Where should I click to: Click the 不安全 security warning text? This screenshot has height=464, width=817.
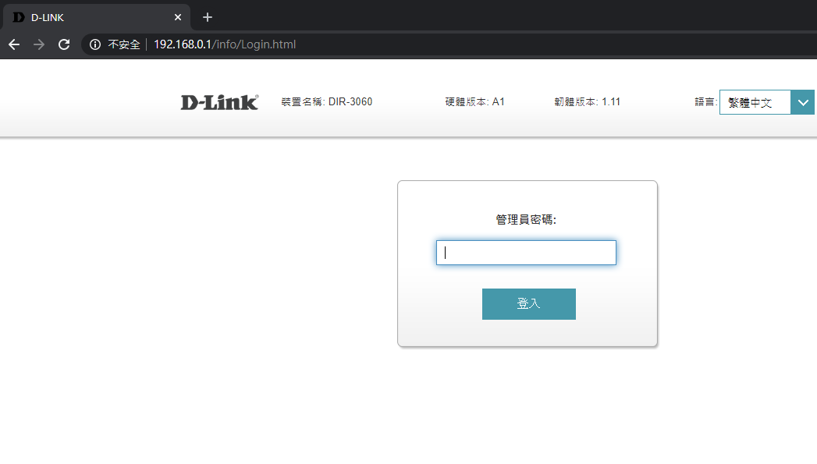pyautogui.click(x=123, y=44)
